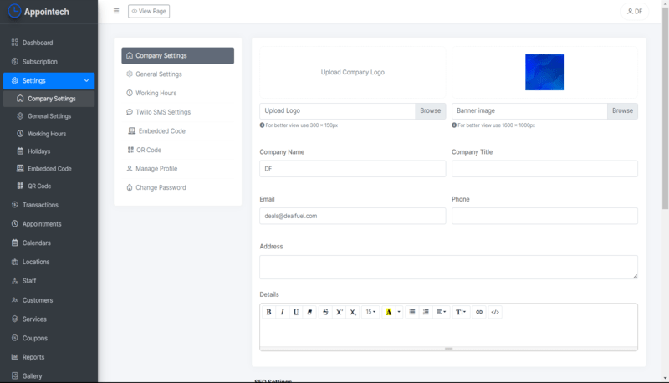Image resolution: width=669 pixels, height=383 pixels.
Task: Click the Upload Company Logo area
Action: pos(352,73)
